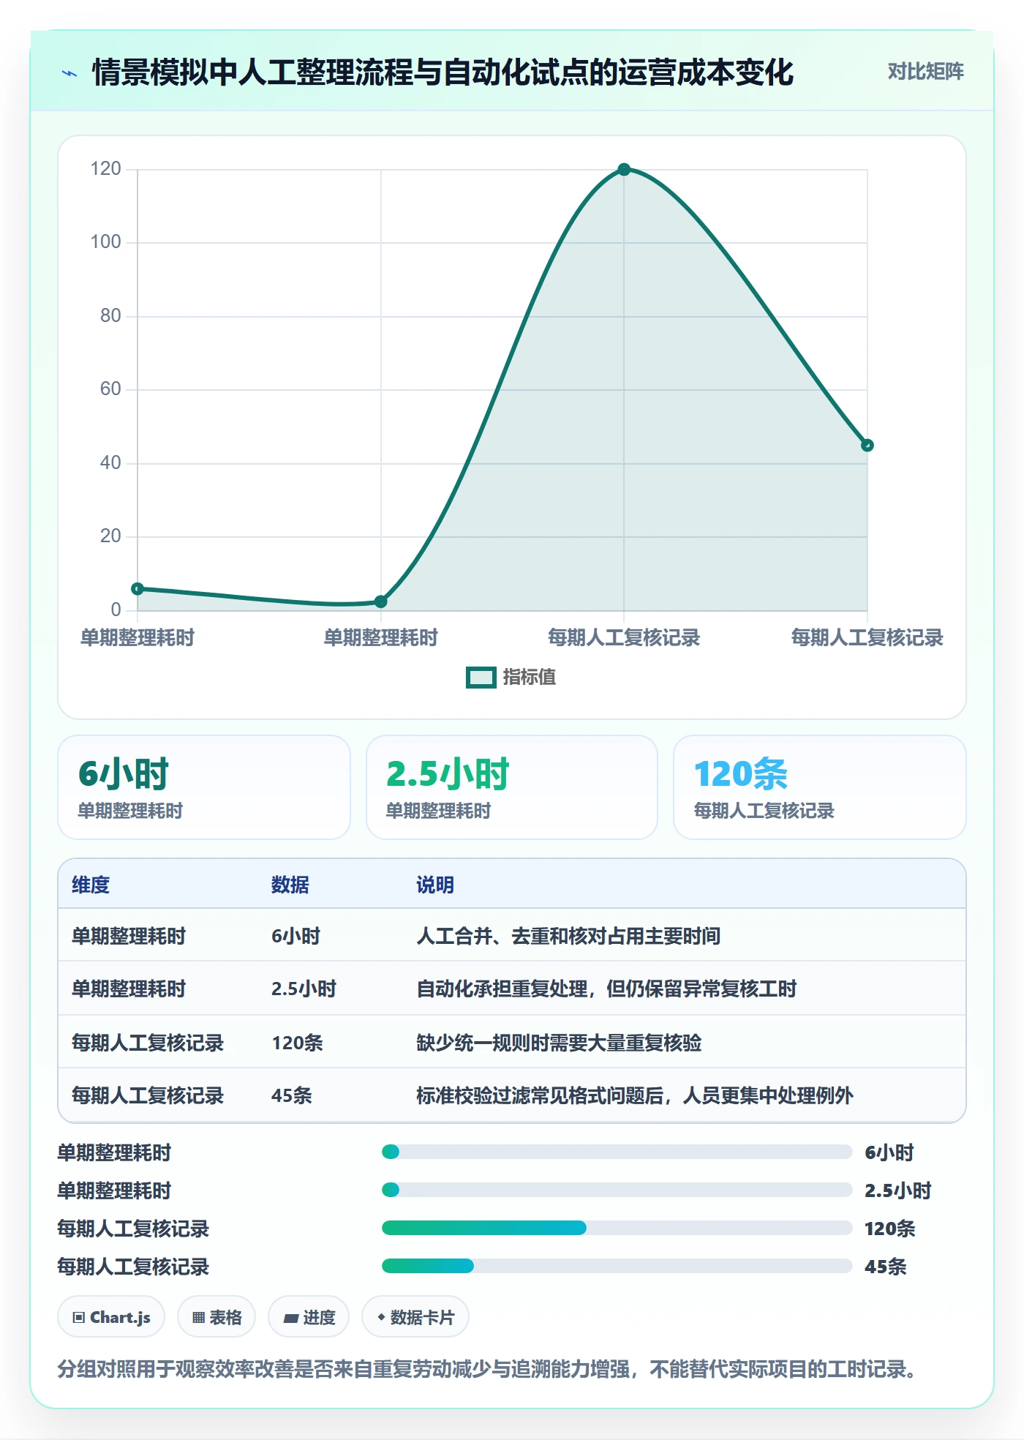Click the 对比矩阵 label in the header
This screenshot has width=1024, height=1440.
click(925, 72)
